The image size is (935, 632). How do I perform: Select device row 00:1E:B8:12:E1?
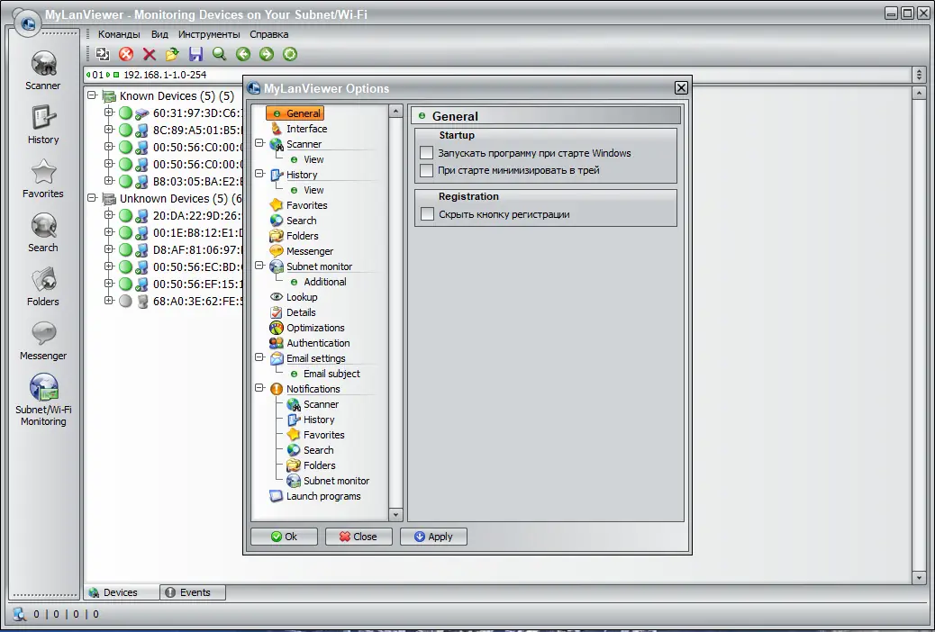pyautogui.click(x=197, y=232)
